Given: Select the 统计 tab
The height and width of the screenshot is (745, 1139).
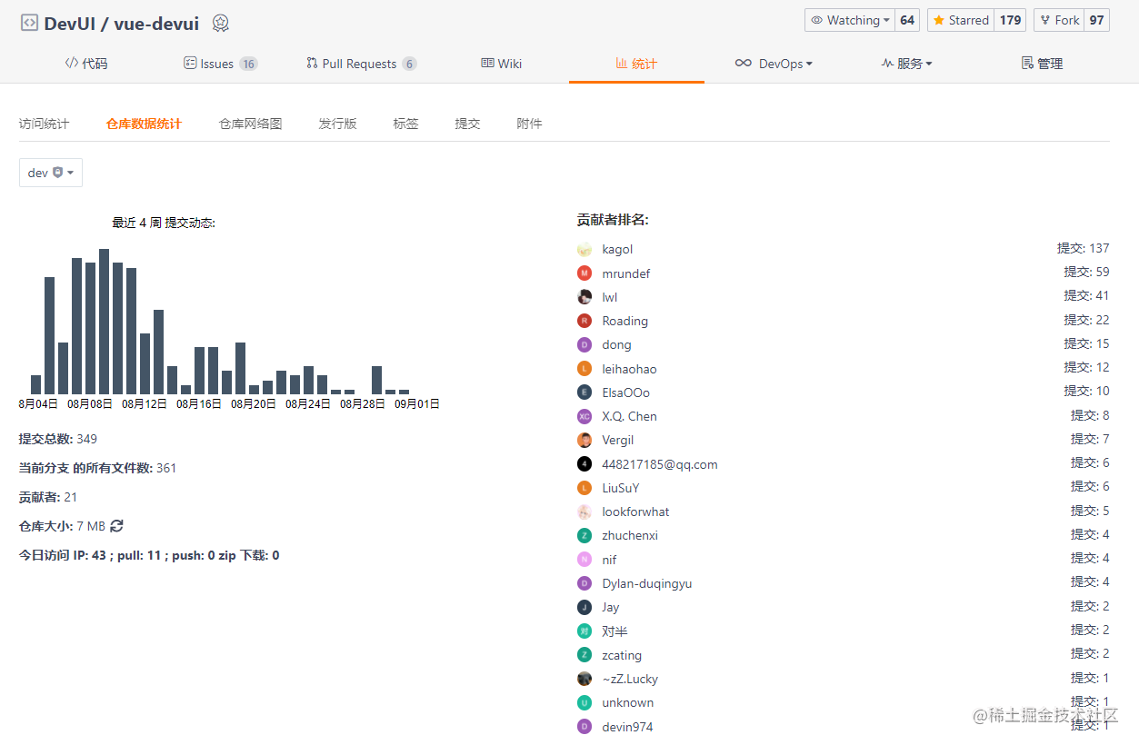Looking at the screenshot, I should pos(636,64).
